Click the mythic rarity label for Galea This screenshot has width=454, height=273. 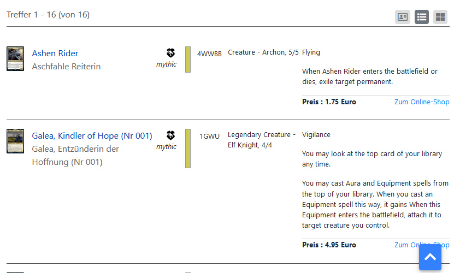point(166,147)
